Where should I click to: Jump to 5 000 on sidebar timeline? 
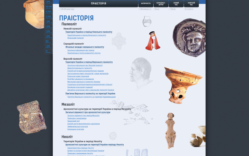(48, 27)
